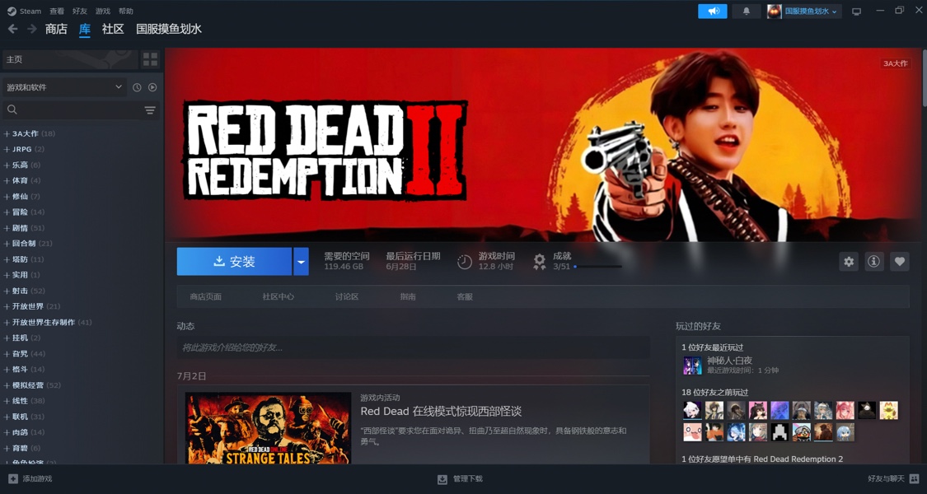This screenshot has width=927, height=494.
Task: Expand the 冒险 category
Action: click(7, 212)
